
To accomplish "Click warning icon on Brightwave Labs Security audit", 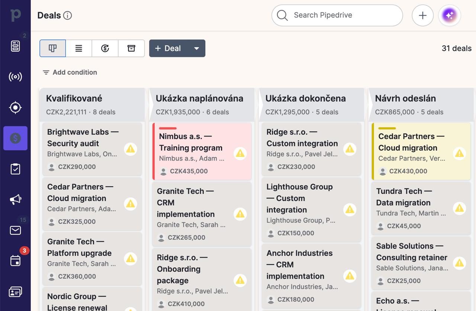I will pos(131,149).
